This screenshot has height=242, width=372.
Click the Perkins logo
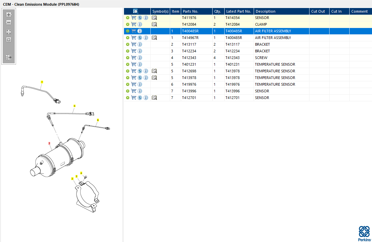(364, 233)
